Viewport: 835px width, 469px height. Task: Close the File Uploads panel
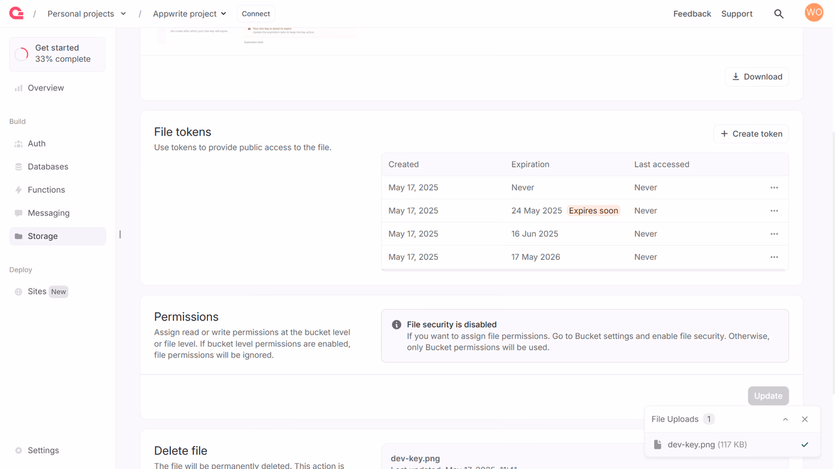click(x=805, y=419)
